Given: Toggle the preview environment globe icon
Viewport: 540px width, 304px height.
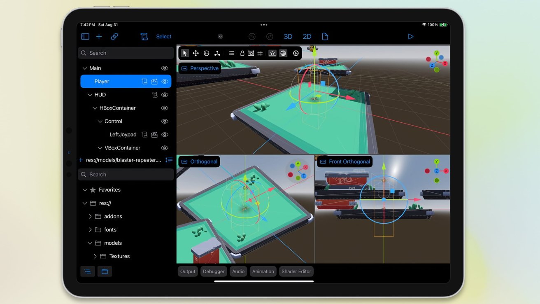Looking at the screenshot, I should (x=283, y=53).
